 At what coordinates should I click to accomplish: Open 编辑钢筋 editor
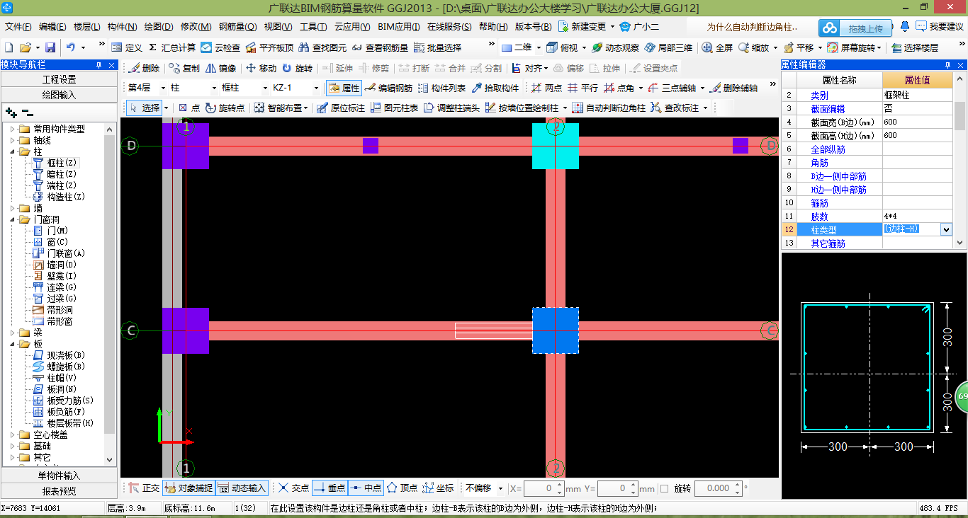tap(388, 88)
